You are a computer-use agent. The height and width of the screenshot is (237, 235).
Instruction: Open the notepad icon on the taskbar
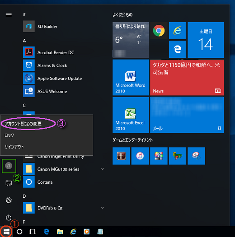100,232
